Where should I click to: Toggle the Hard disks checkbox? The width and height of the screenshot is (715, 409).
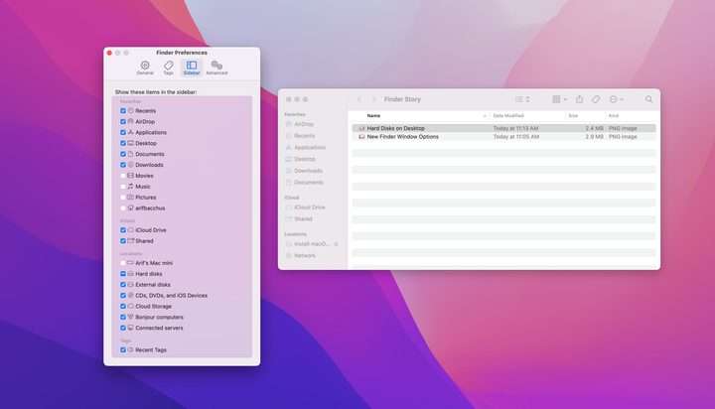[x=123, y=274]
